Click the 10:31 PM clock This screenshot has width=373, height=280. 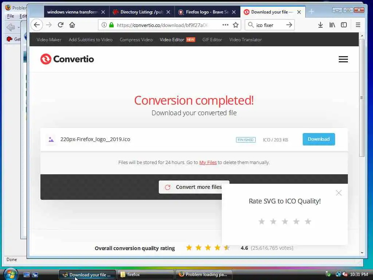(x=359, y=274)
